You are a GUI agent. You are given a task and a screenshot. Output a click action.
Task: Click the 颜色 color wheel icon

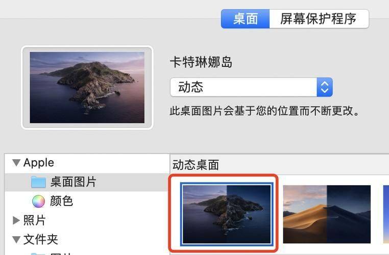[38, 201]
